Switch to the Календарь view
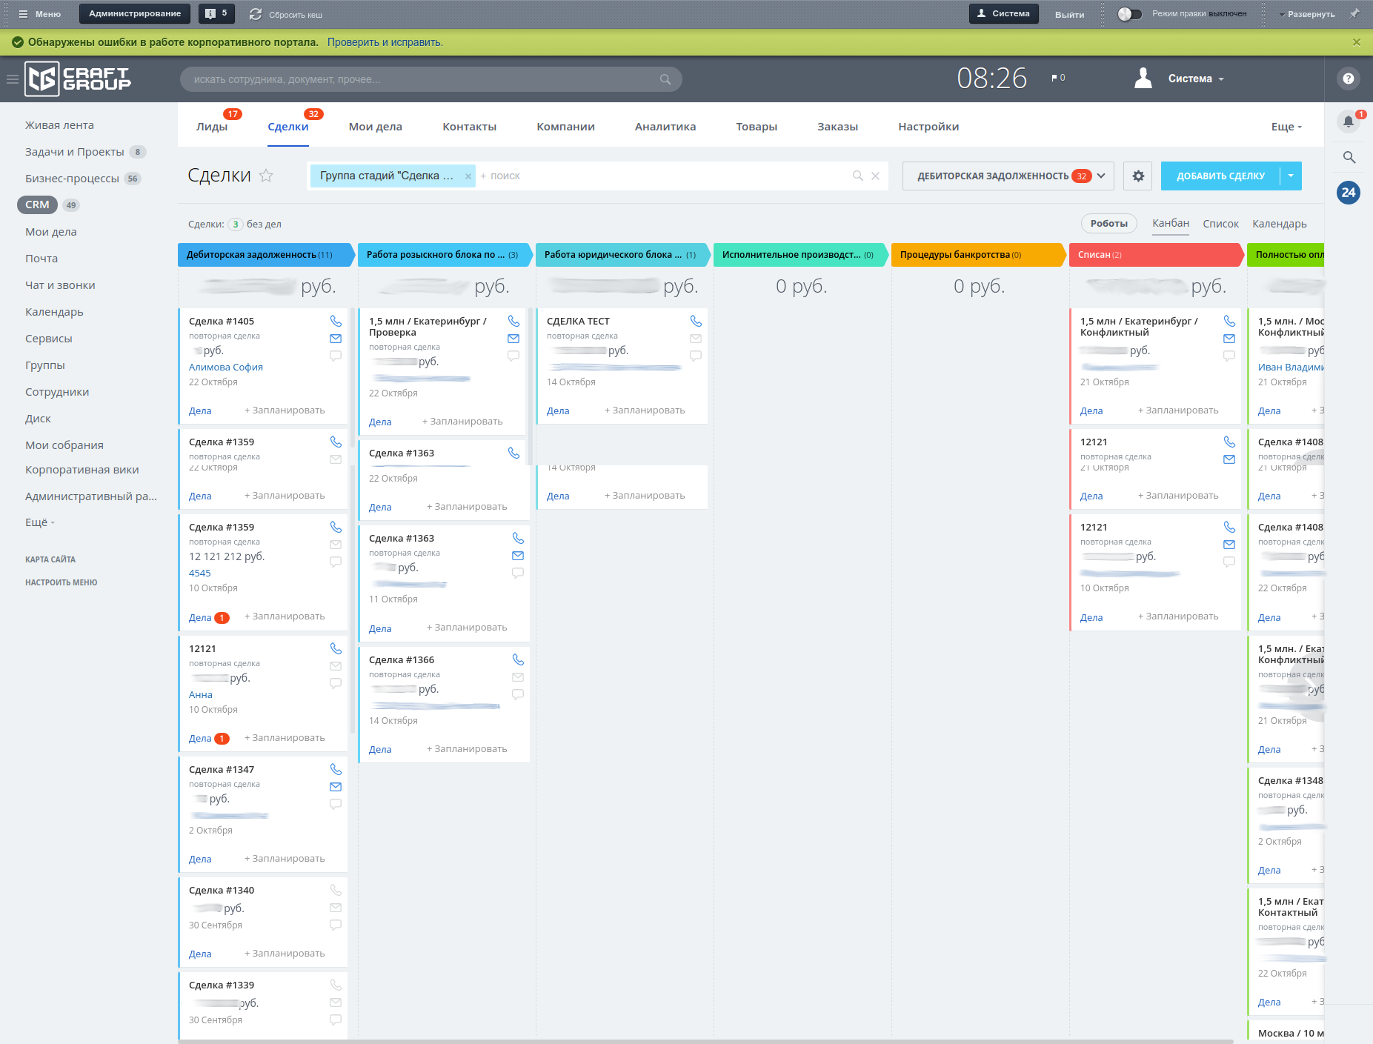Viewport: 1373px width, 1044px height. (1279, 224)
